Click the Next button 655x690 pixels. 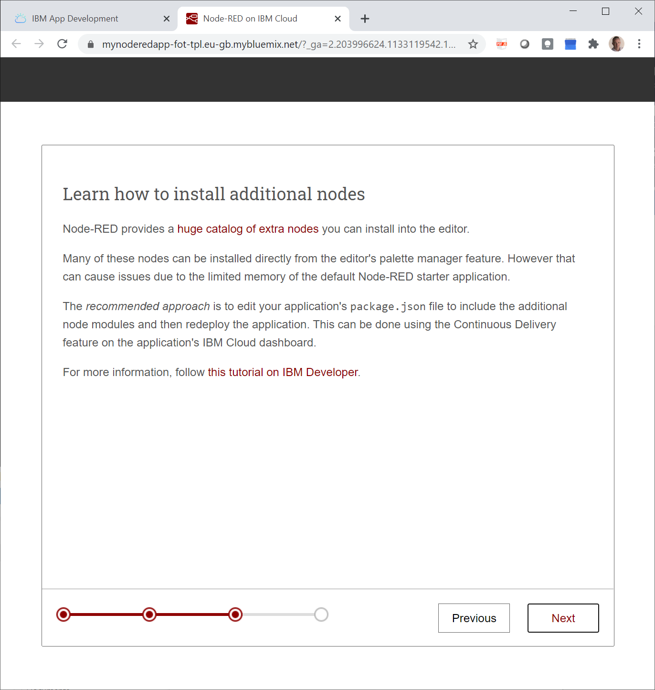(563, 618)
